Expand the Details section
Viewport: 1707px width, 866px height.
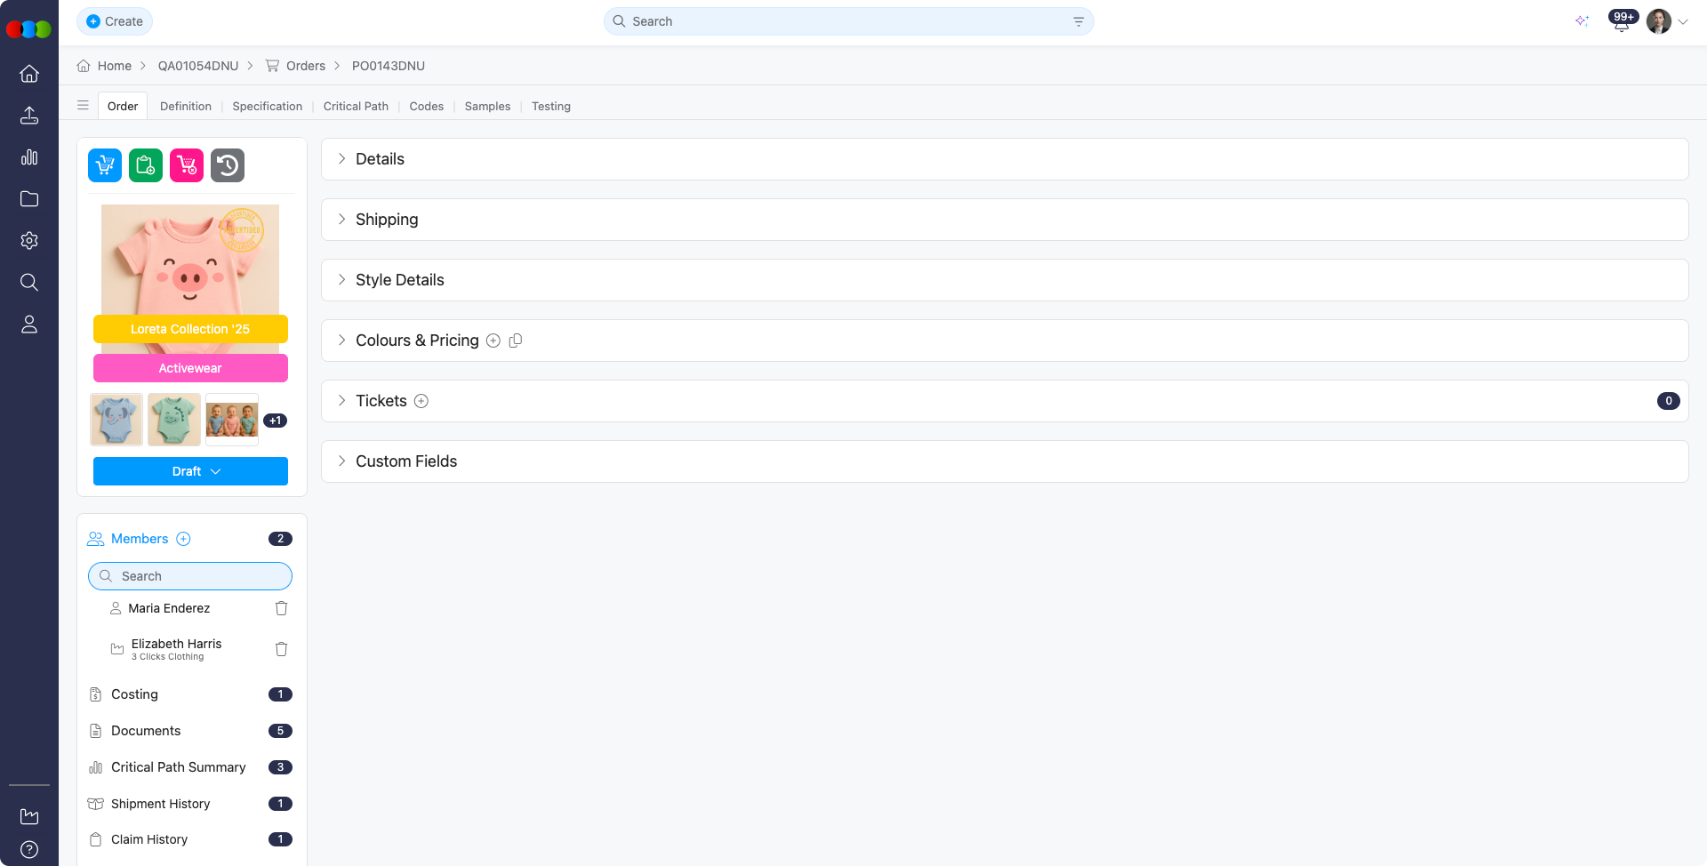pos(380,159)
